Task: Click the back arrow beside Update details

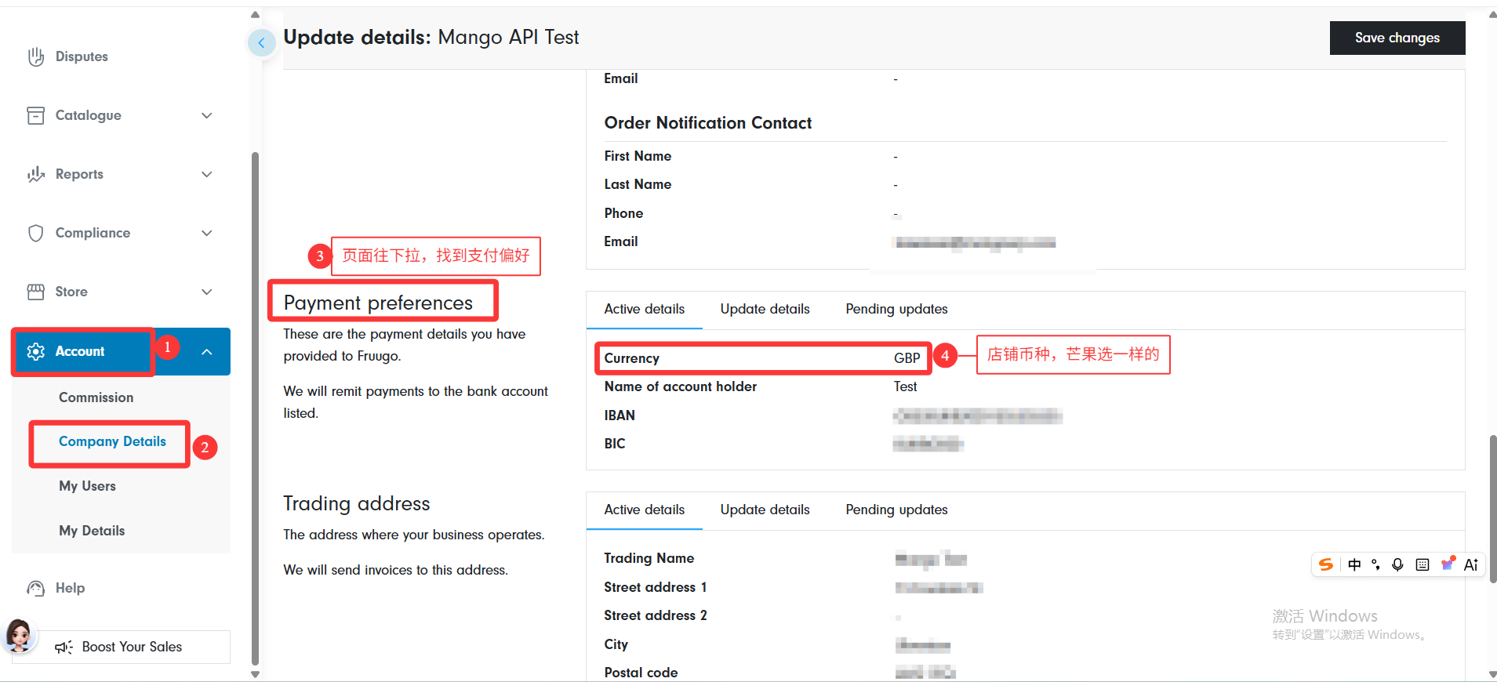Action: pyautogui.click(x=261, y=42)
